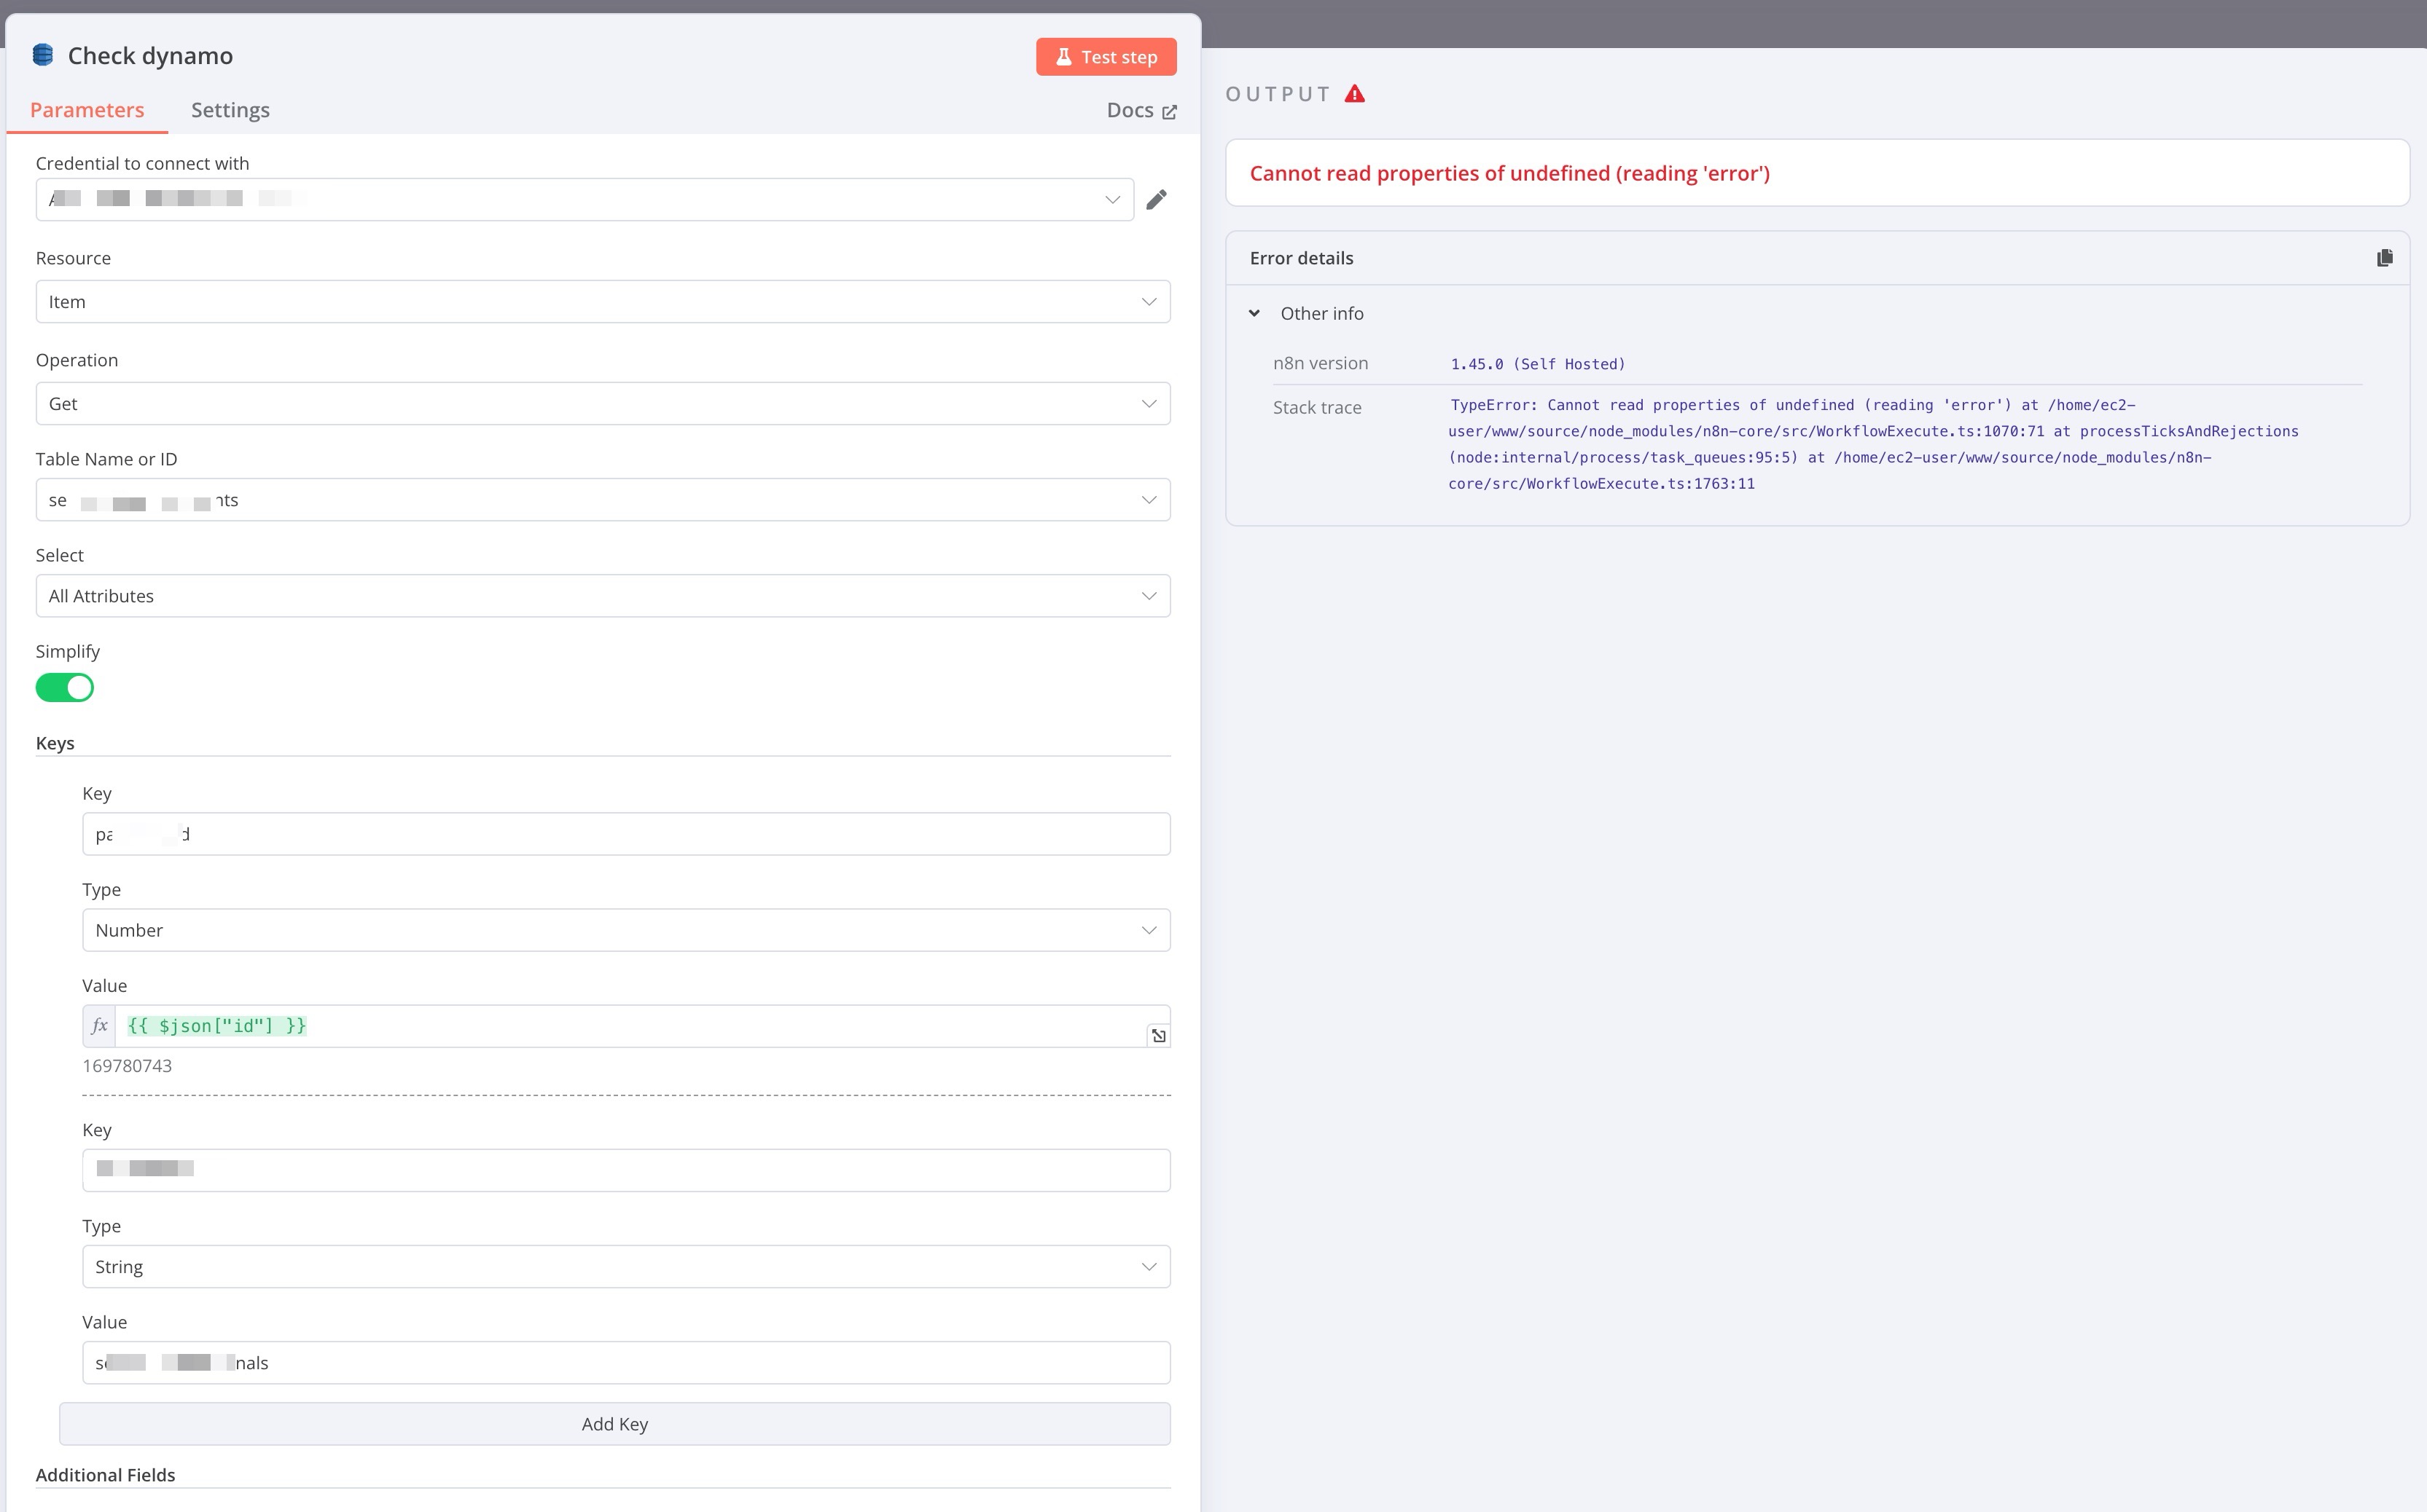Run the Test step button
Viewport: 2427px width, 1512px height.
tap(1106, 57)
